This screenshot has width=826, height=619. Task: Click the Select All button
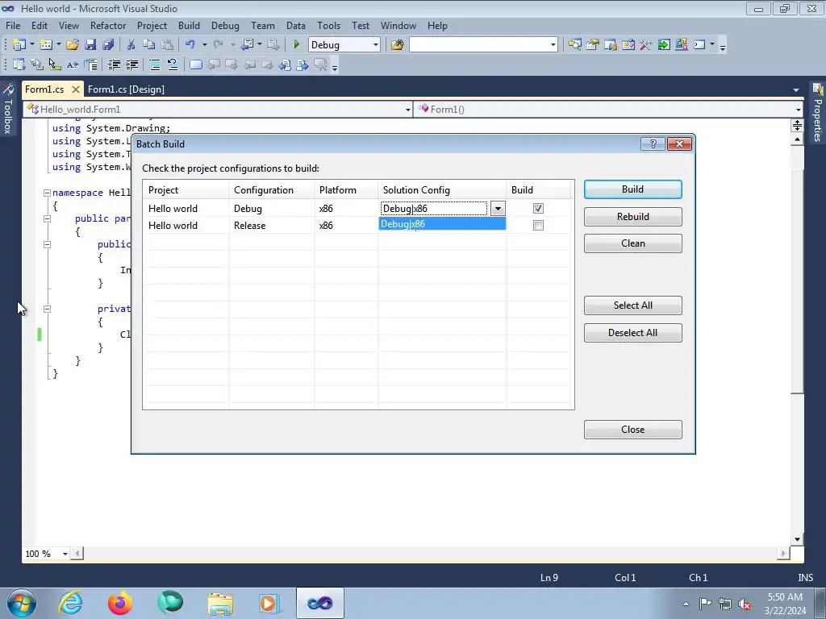click(632, 305)
